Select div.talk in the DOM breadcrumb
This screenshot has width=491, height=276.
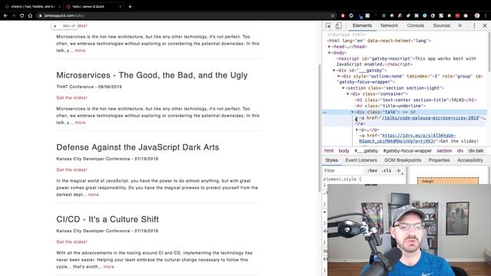coord(476,151)
